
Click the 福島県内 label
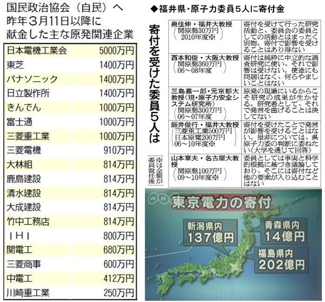tap(276, 253)
